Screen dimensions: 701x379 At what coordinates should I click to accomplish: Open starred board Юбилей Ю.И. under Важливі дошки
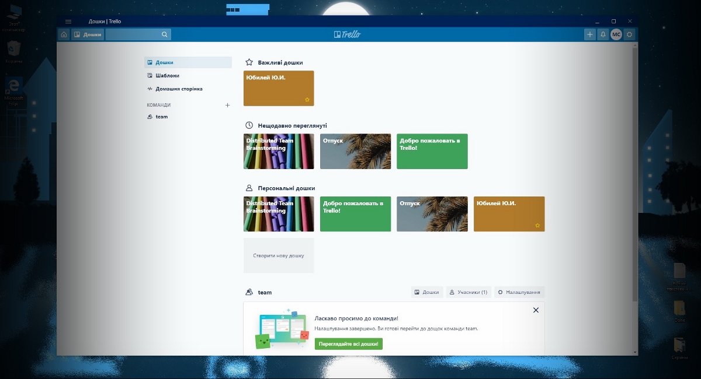[279, 88]
